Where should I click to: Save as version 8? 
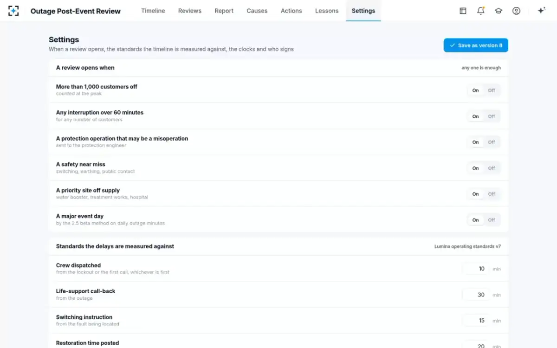pos(476,45)
